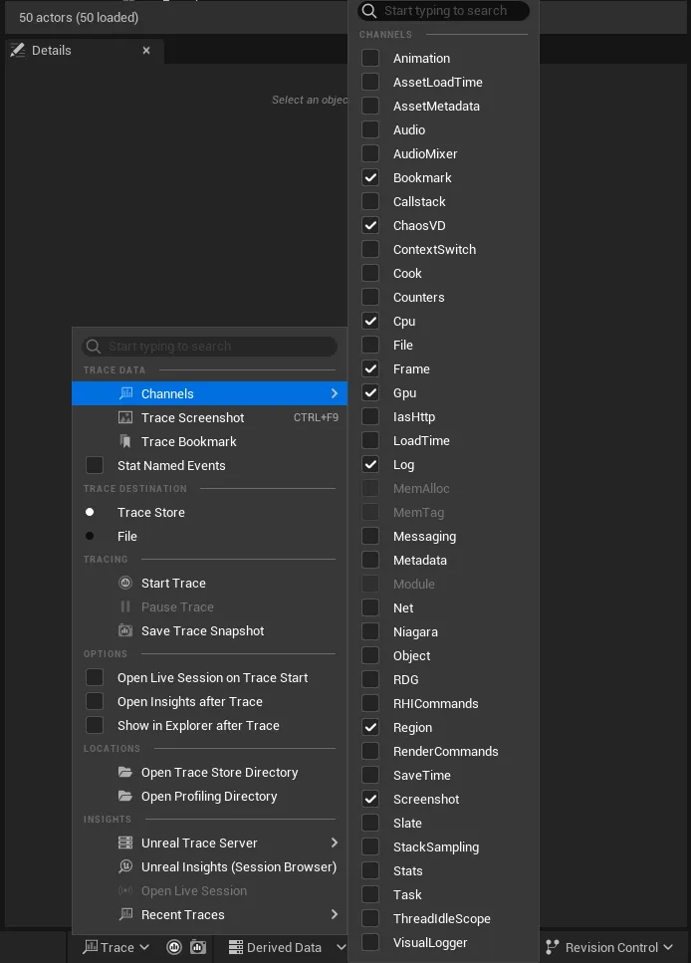Select the File trace destination radio button
Image resolution: width=691 pixels, height=963 pixels.
click(x=90, y=536)
